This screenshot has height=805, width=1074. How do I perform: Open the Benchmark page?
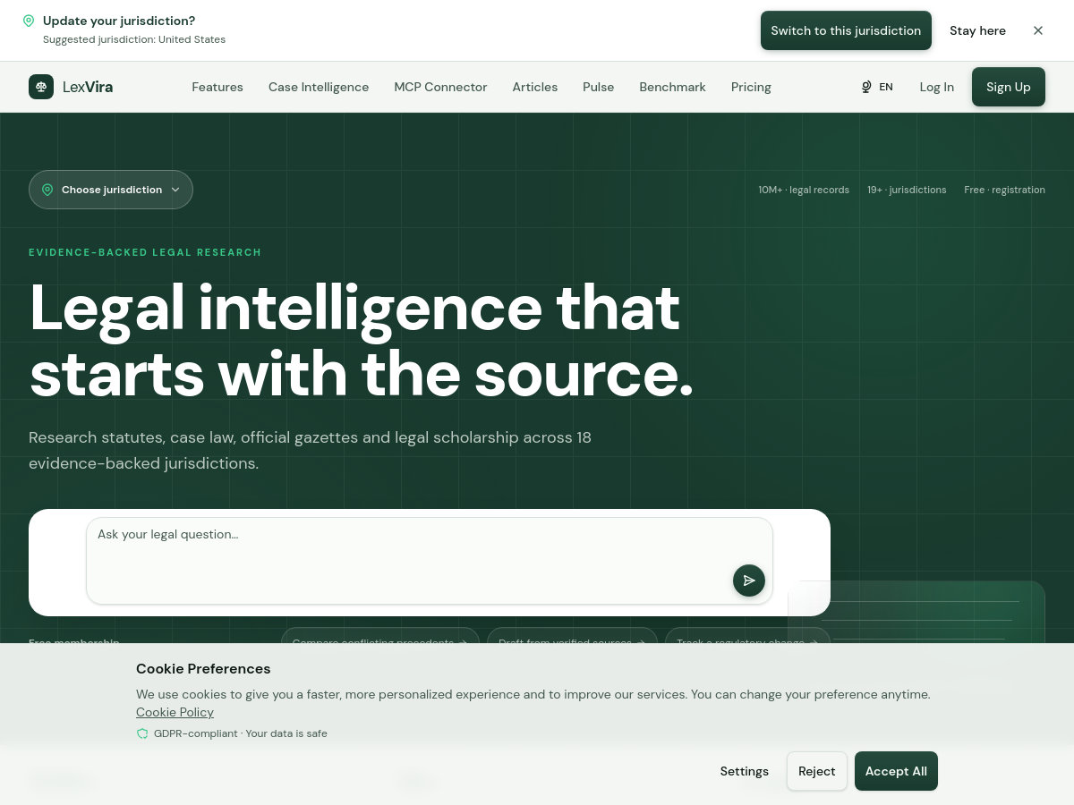click(672, 87)
